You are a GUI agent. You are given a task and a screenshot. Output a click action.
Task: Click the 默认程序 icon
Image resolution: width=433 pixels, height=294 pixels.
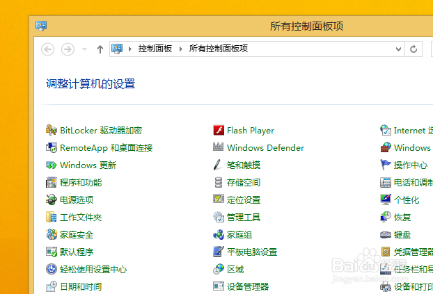tap(52, 252)
